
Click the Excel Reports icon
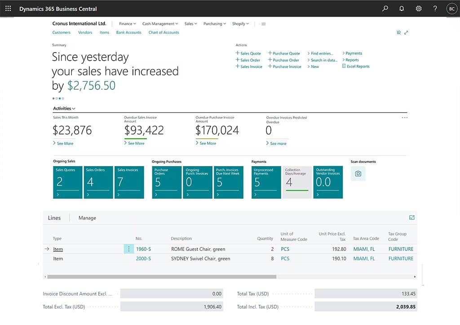point(344,66)
